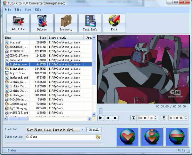Select the 20061008_ file row

pyautogui.click(x=48, y=47)
